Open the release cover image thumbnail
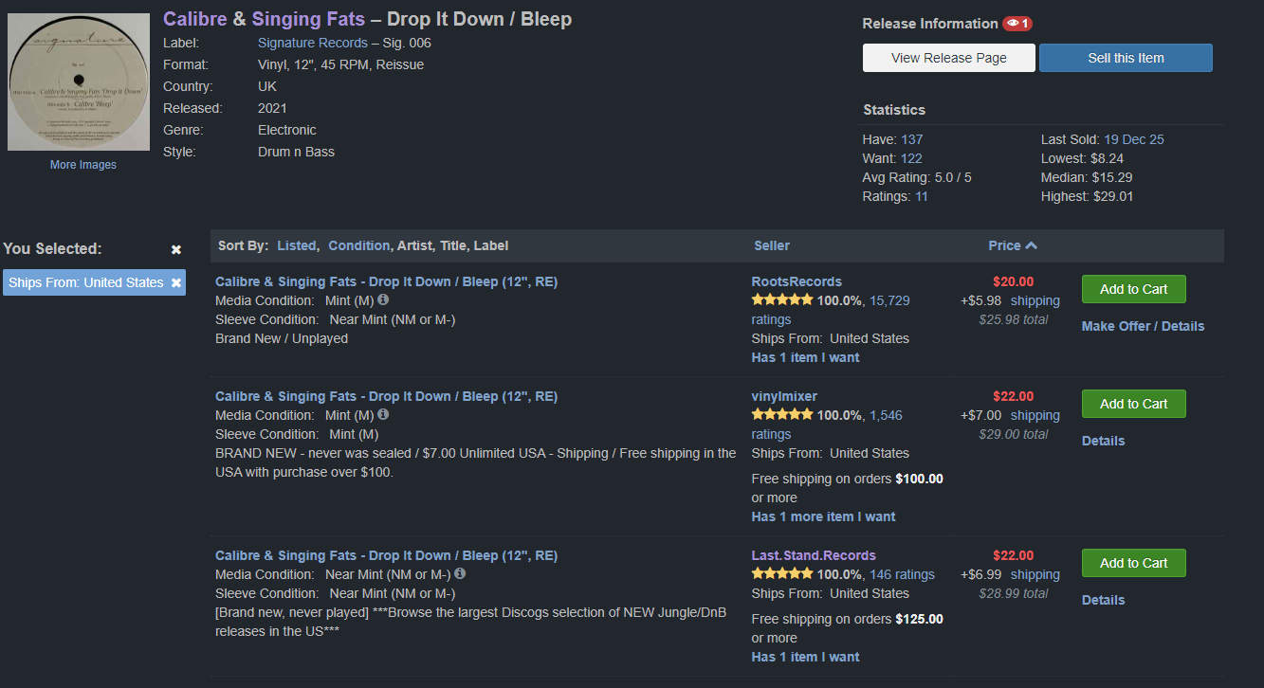Screen dimensions: 1264x688 (79, 80)
